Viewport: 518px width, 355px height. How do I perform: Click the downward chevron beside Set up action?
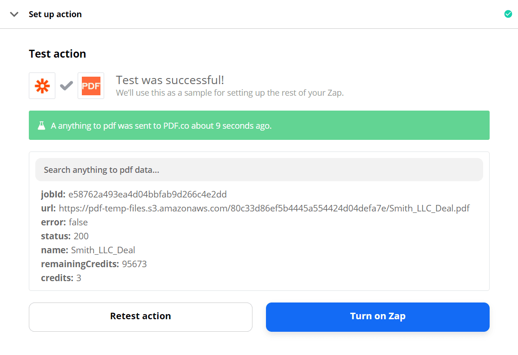click(14, 14)
